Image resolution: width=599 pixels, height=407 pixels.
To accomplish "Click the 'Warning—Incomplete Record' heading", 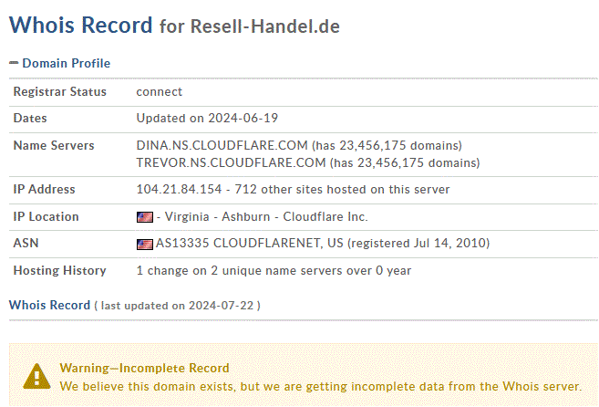I will click(144, 368).
